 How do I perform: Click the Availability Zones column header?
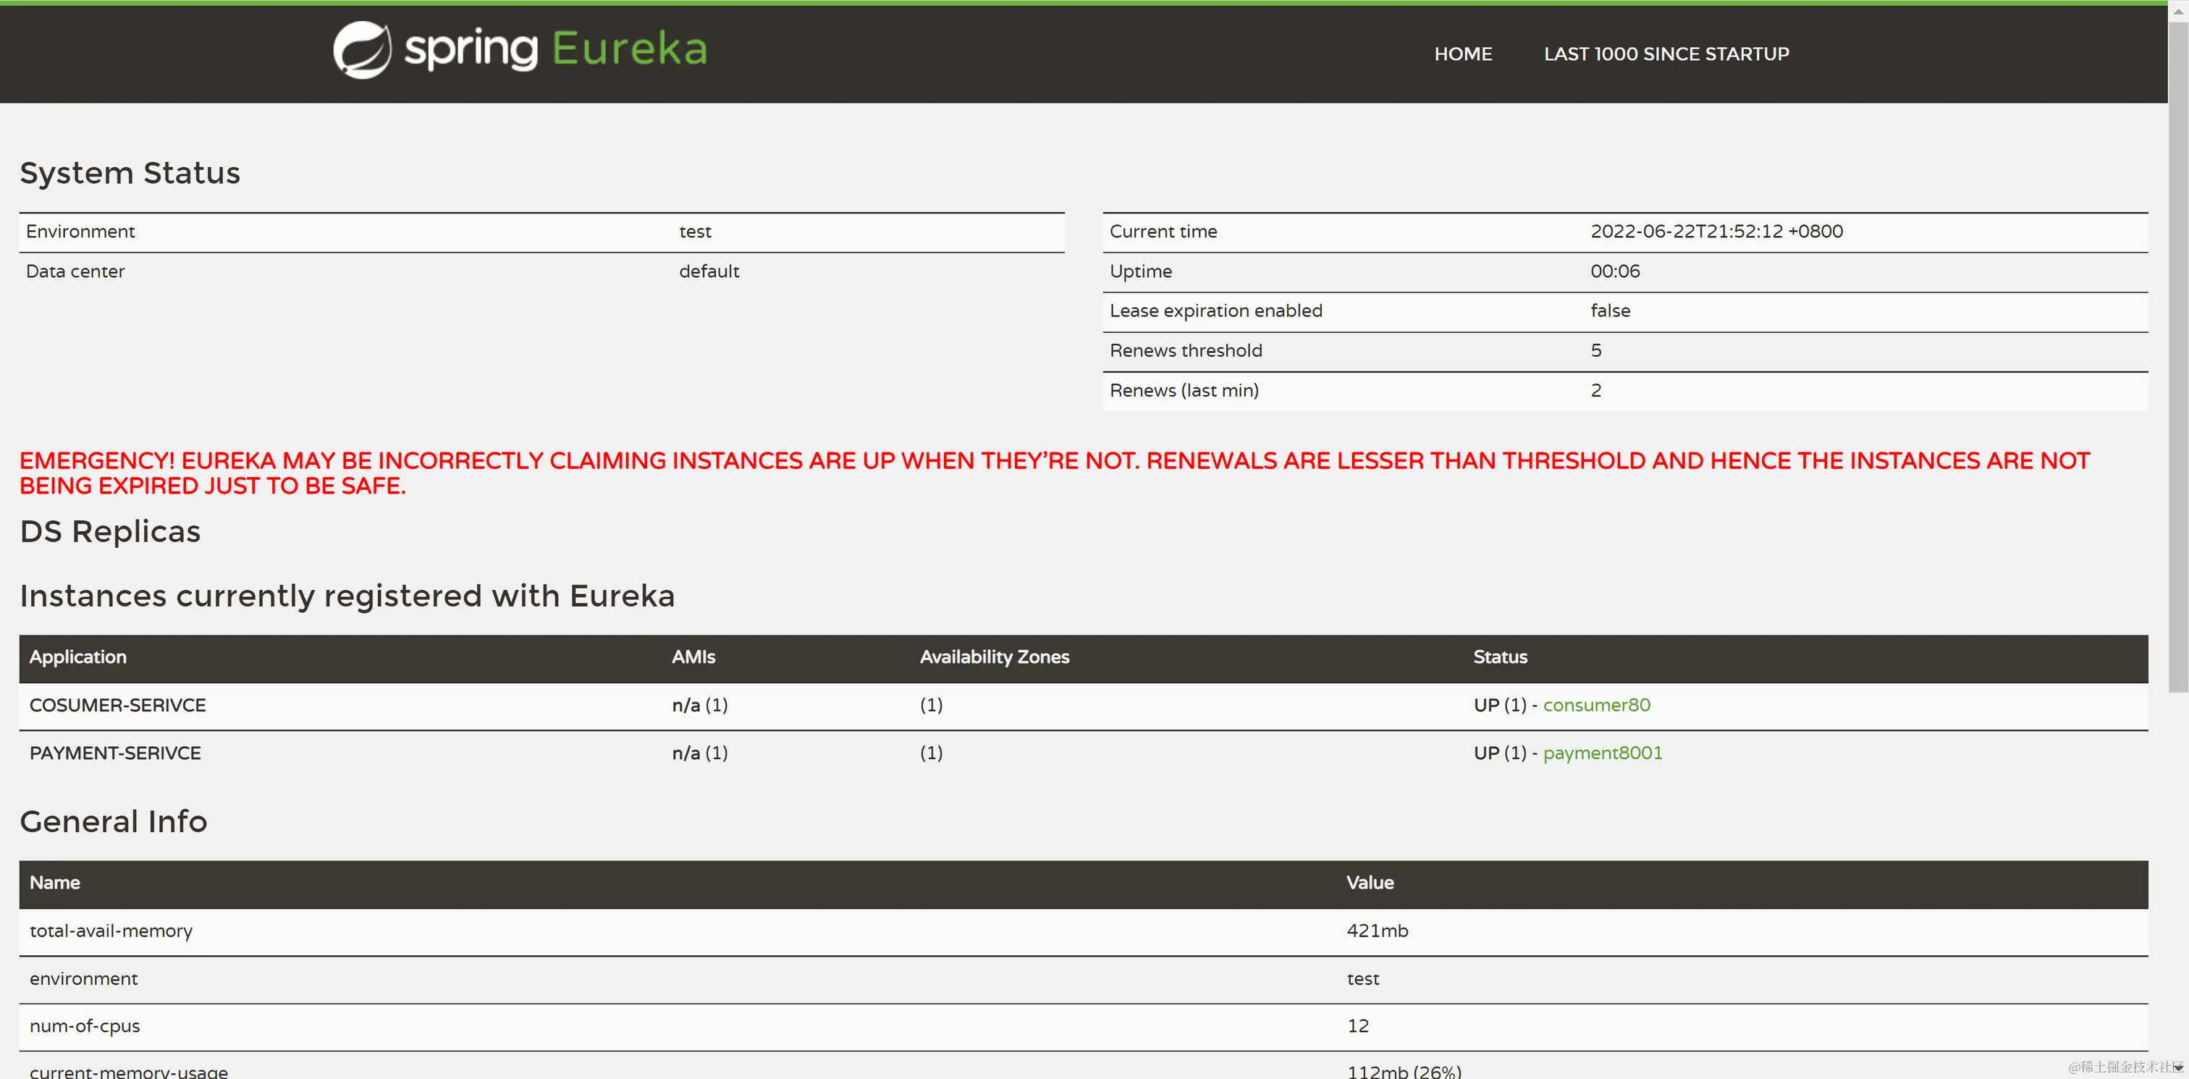coord(994,657)
